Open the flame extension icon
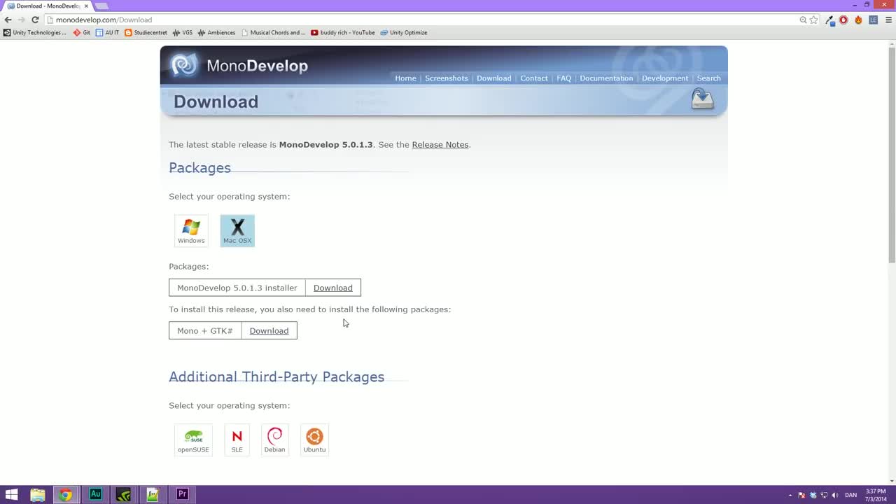 [x=858, y=20]
